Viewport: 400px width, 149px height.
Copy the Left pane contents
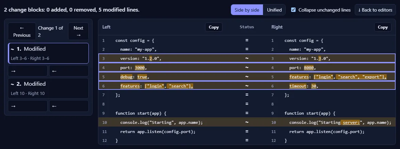(214, 27)
